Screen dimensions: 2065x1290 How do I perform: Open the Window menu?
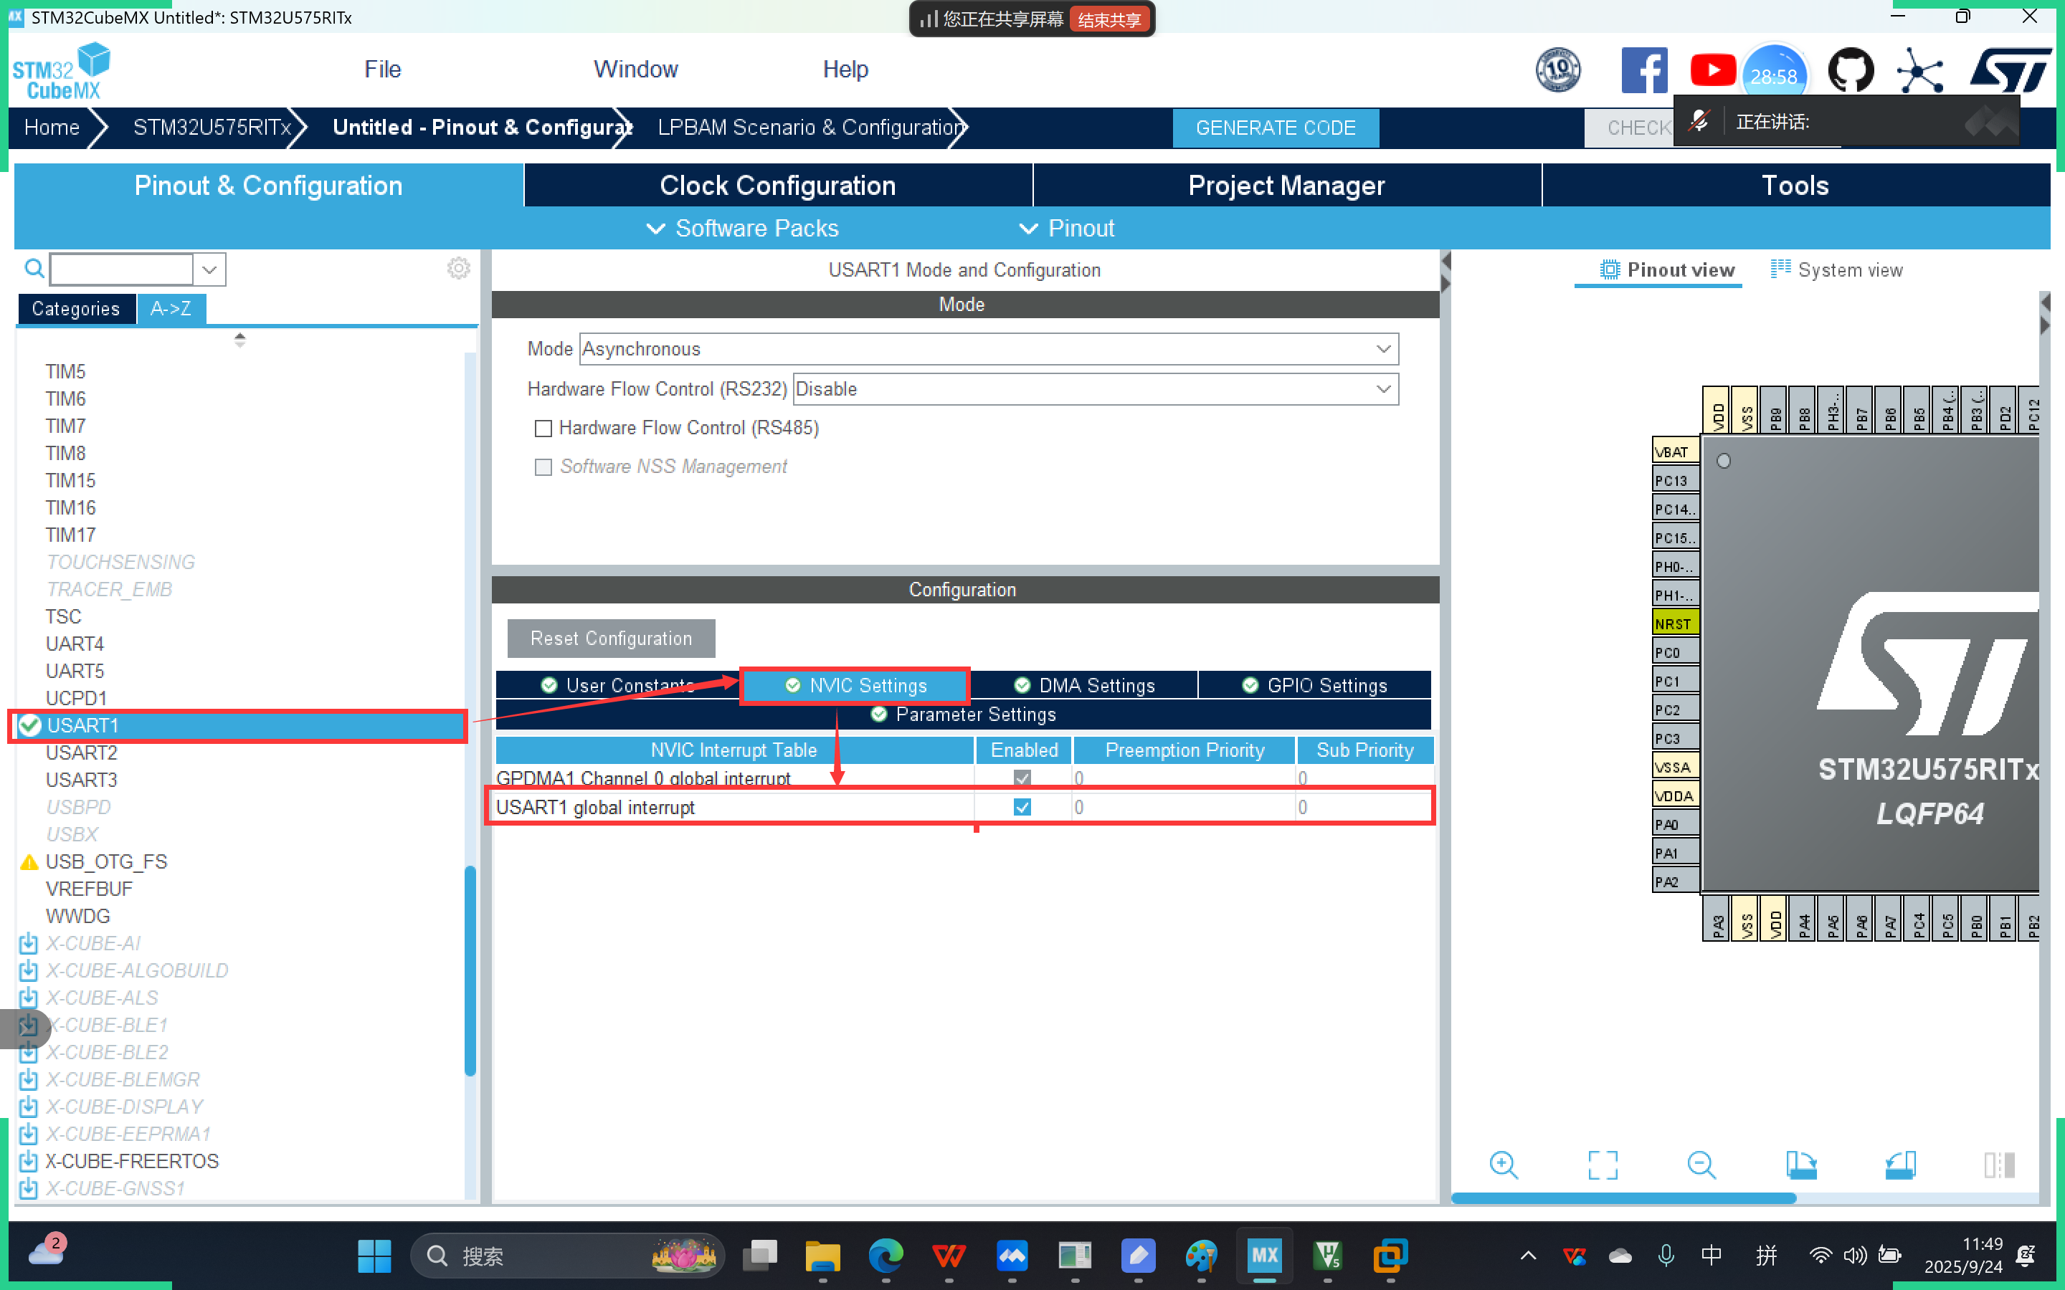click(636, 69)
